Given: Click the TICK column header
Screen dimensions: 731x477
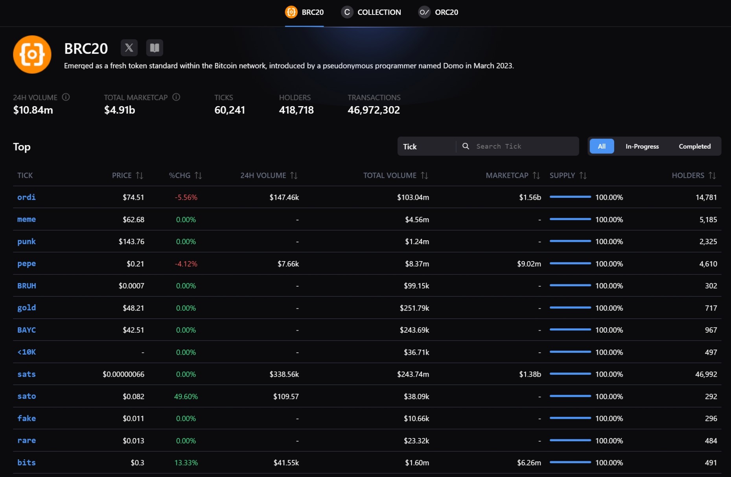Looking at the screenshot, I should [25, 175].
